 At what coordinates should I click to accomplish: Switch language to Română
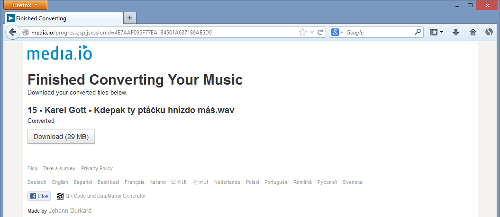coord(303,182)
